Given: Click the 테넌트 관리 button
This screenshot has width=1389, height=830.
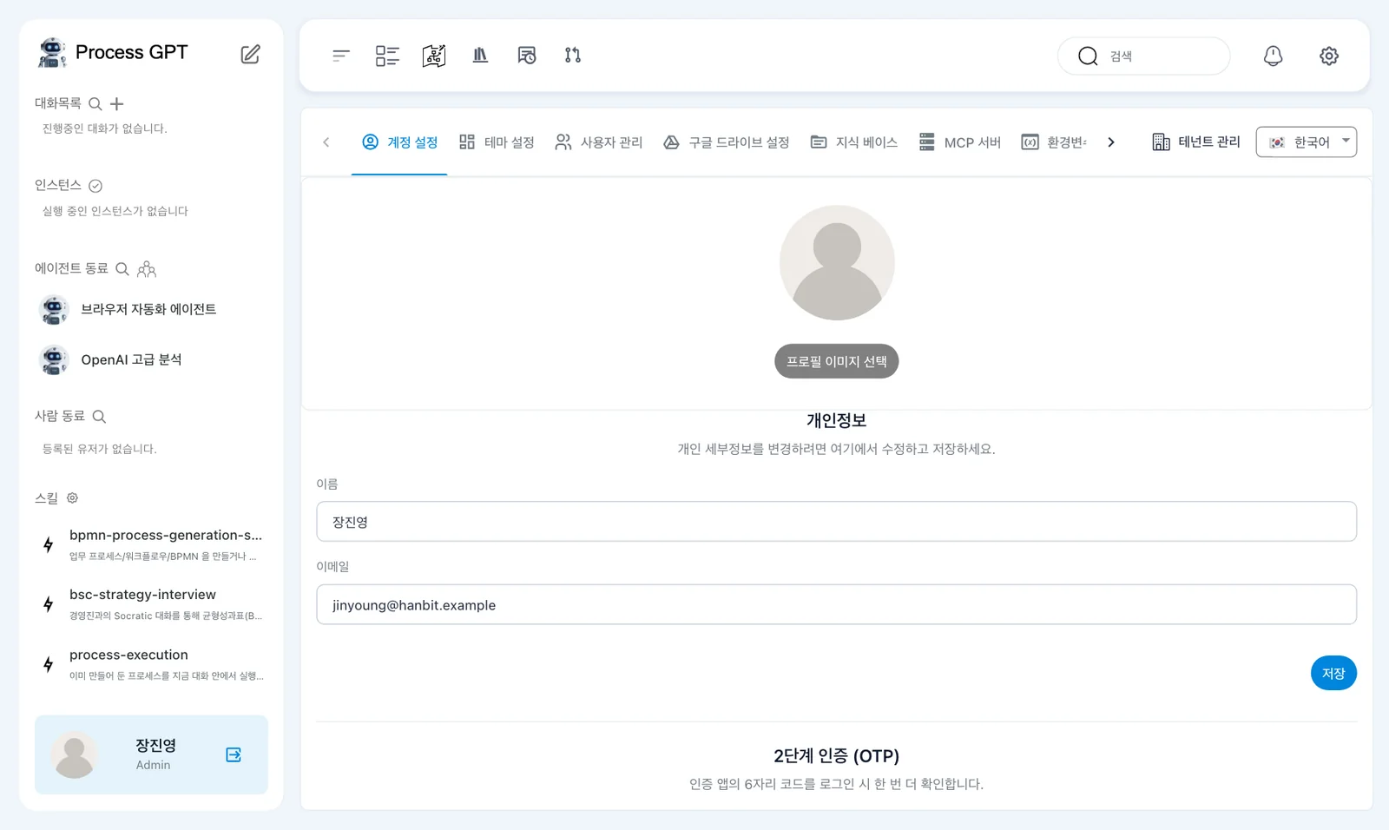Looking at the screenshot, I should point(1196,142).
